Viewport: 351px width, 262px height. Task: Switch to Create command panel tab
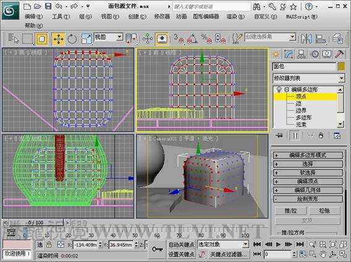276,54
